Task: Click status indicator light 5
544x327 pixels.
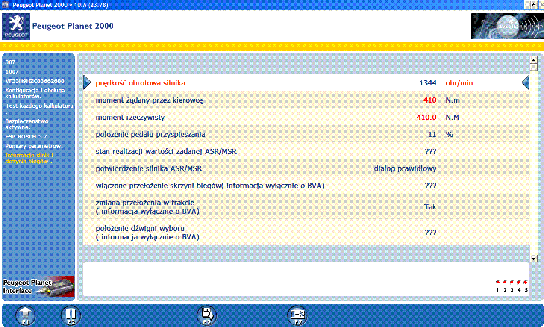Action: point(526,283)
